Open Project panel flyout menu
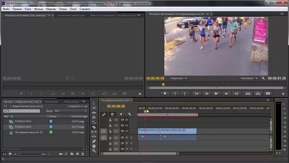Viewport: 289px width, 163px height. 84,101
